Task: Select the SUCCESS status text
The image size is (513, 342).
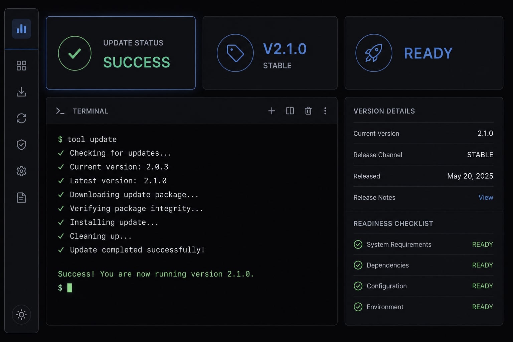Action: click(x=137, y=62)
